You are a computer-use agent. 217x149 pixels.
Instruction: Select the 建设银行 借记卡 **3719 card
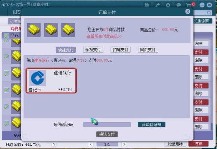(51, 80)
